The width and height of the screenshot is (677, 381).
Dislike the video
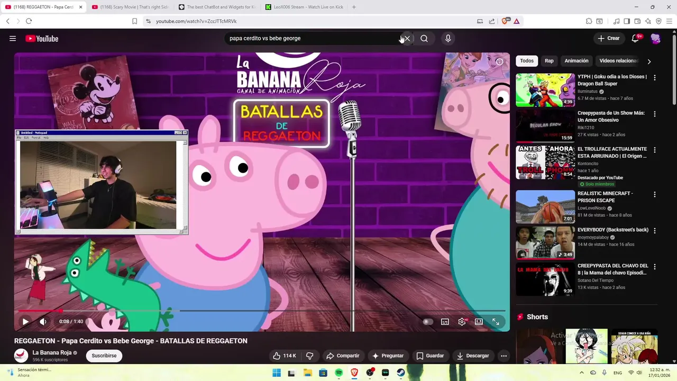310,356
